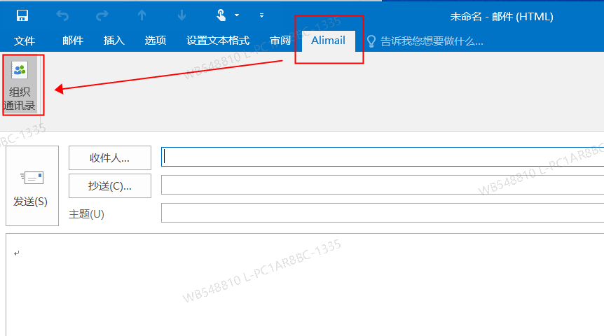Go to next item with down arrow

pyautogui.click(x=182, y=15)
